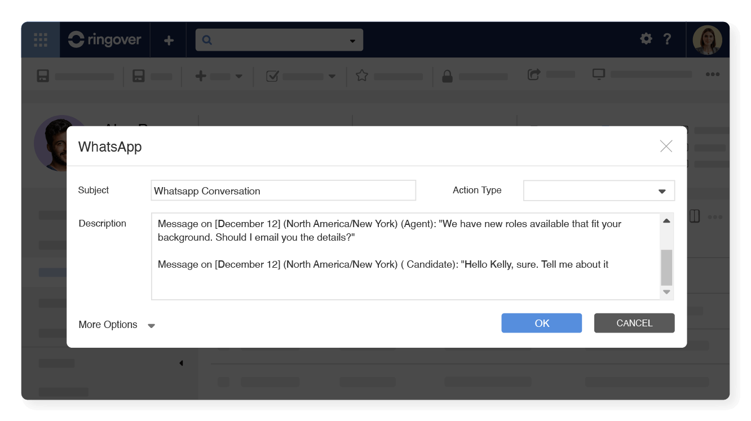Click the Ringover logo
The height and width of the screenshot is (421, 751).
click(105, 40)
